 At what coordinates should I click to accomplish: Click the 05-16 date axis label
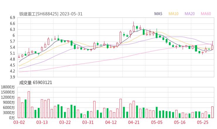[x=180, y=122]
